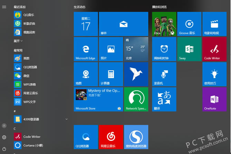This screenshot has height=154, width=231.
Task: Open 细胞词库 from the app list
Action: pyautogui.click(x=25, y=32)
